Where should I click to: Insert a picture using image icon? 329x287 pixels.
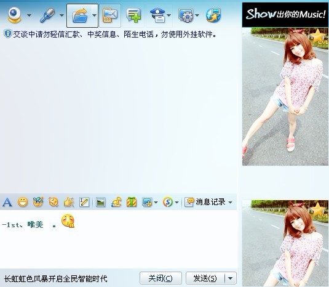tap(100, 202)
